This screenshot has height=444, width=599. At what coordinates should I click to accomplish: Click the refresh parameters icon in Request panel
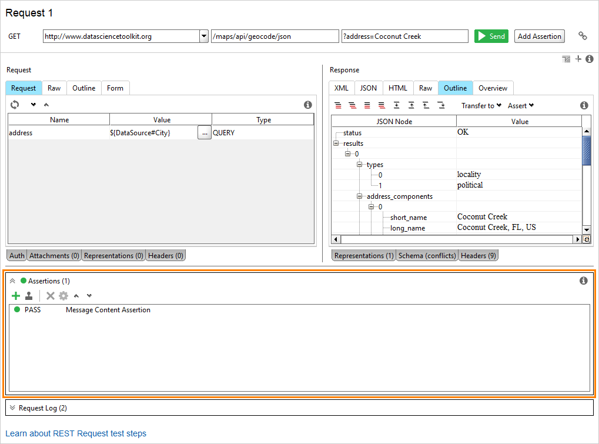point(15,105)
